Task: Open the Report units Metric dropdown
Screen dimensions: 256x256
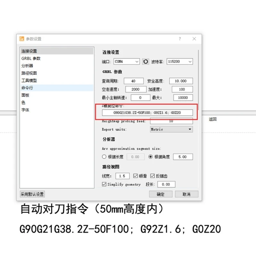Action: coord(172,129)
